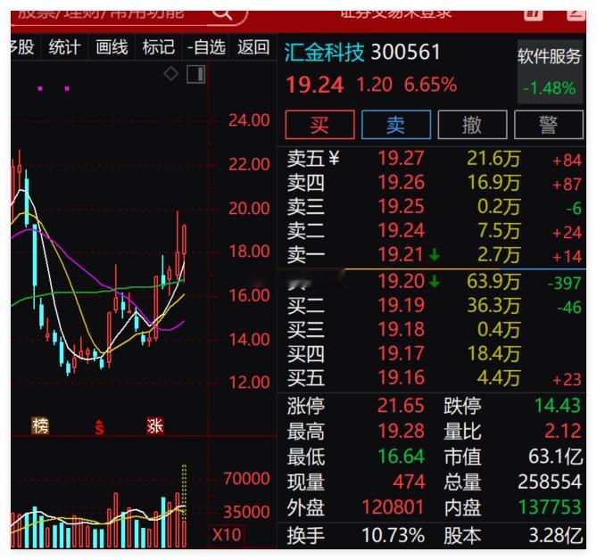Click the 量比 value 2.12
597x560 pixels.
point(563,431)
